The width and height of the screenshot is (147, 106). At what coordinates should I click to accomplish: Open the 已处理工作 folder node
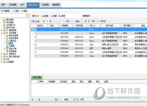[x=11, y=25]
